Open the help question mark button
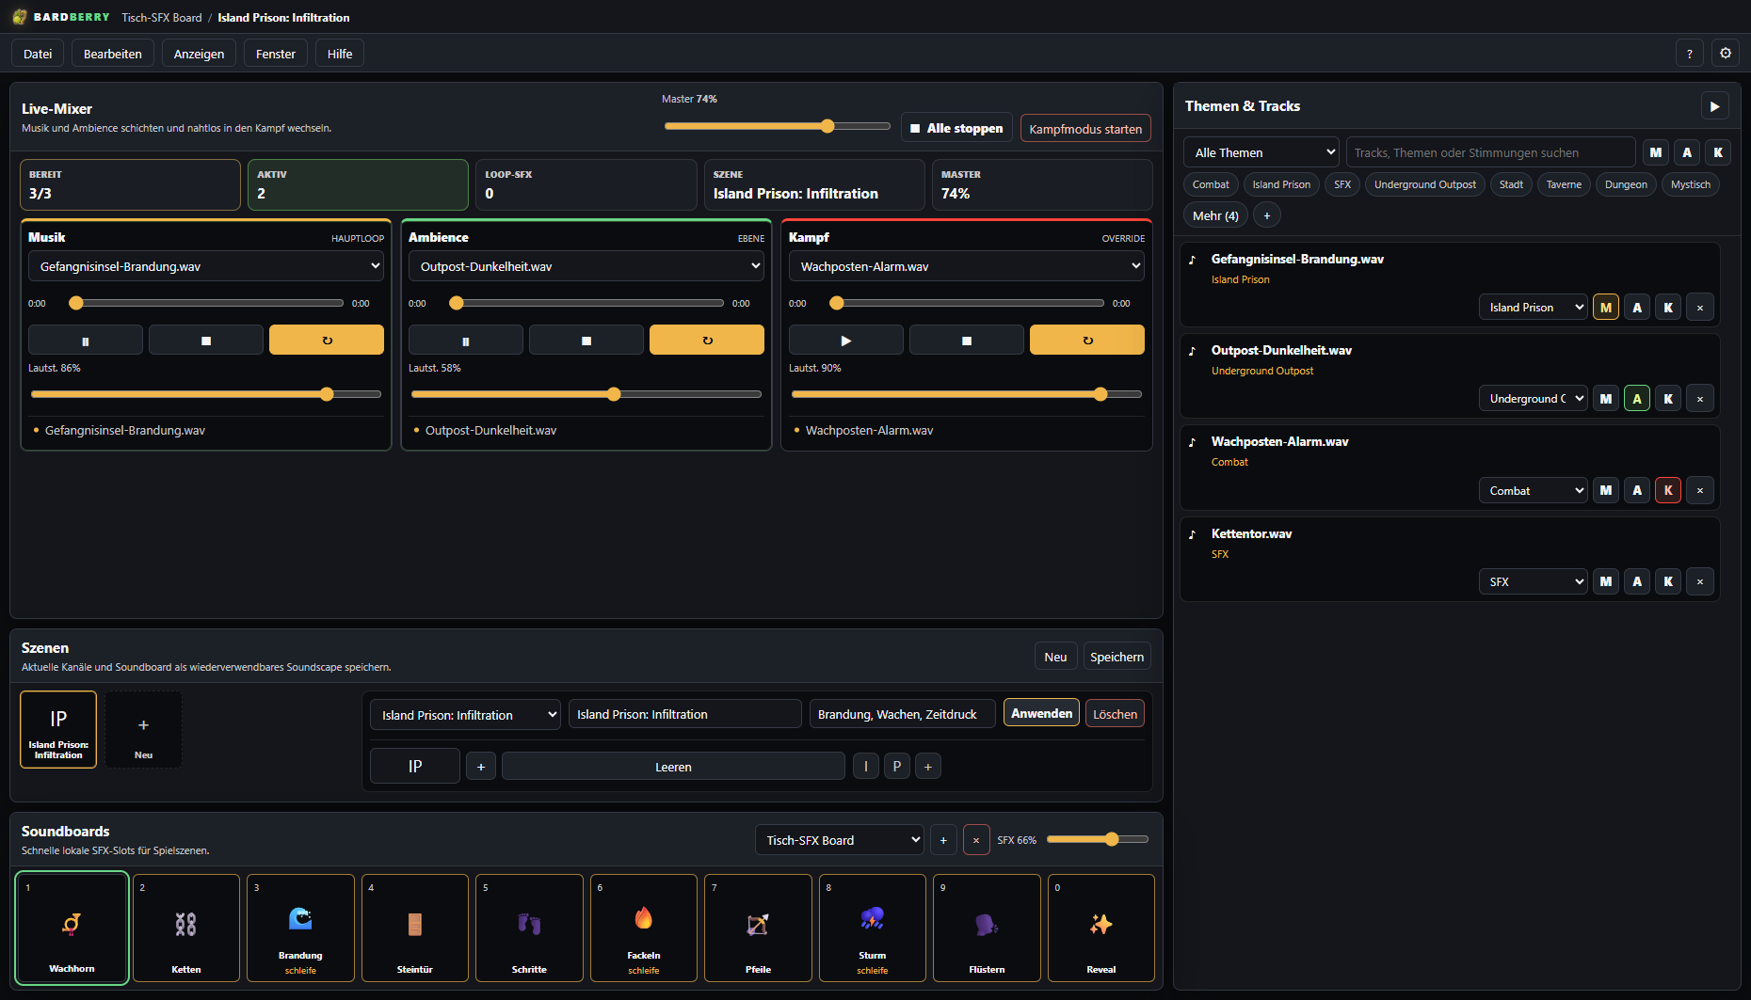This screenshot has height=1000, width=1751. pyautogui.click(x=1690, y=54)
